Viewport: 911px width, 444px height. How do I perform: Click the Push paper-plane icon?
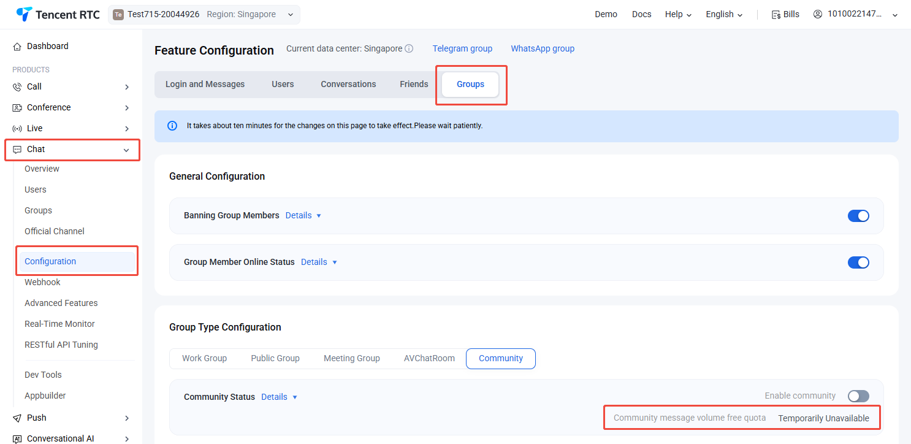pos(17,418)
